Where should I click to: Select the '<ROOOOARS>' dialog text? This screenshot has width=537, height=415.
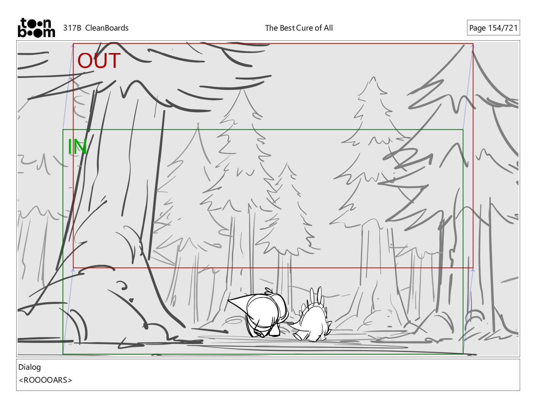pos(46,380)
